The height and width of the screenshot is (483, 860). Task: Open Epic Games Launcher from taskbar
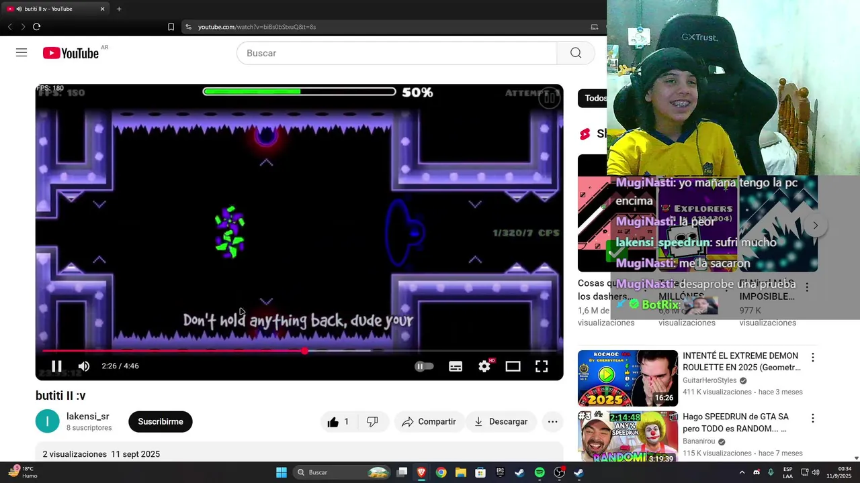500,472
